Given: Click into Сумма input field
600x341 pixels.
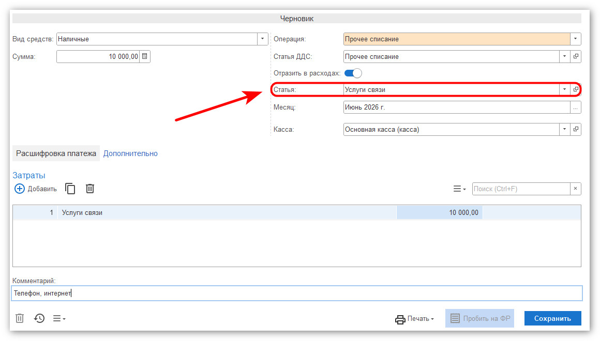Looking at the screenshot, I should 98,56.
